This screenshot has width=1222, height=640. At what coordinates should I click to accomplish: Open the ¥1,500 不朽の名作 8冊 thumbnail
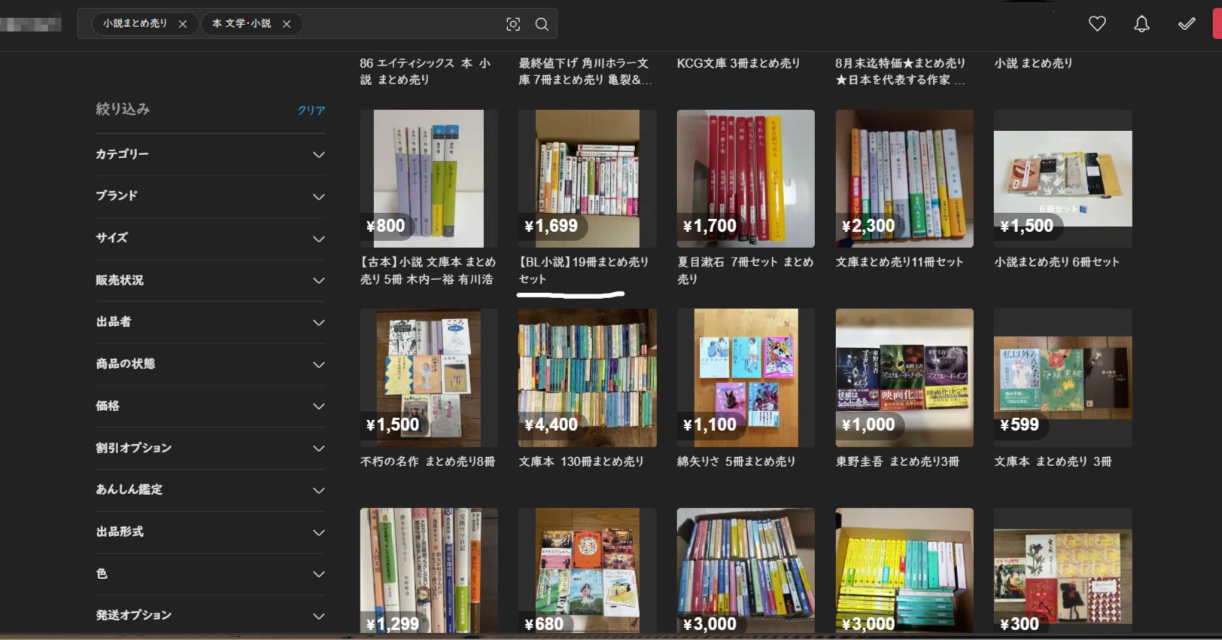pos(429,378)
